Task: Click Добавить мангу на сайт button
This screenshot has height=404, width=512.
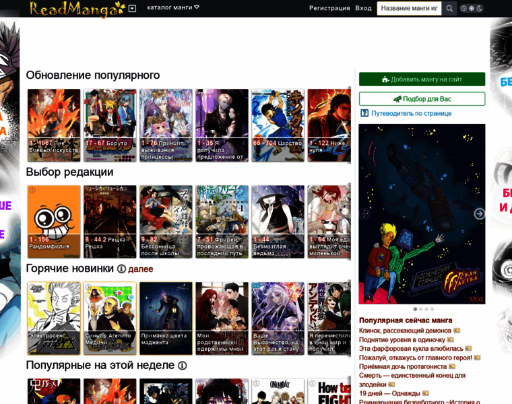Action: pos(422,79)
